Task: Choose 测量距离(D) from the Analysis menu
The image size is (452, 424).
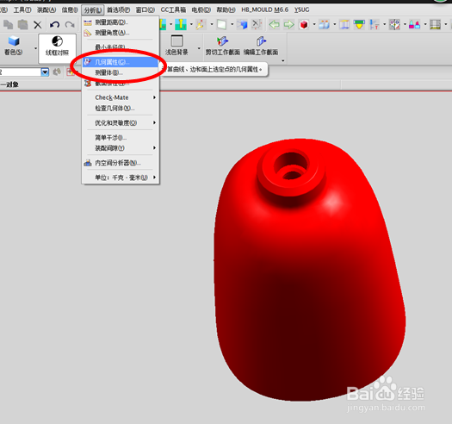Action: point(121,22)
